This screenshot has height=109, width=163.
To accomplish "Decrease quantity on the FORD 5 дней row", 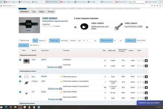I will point(138,60).
